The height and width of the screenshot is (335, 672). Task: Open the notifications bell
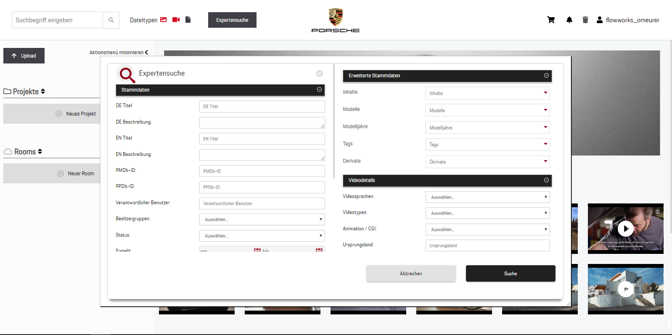[569, 20]
